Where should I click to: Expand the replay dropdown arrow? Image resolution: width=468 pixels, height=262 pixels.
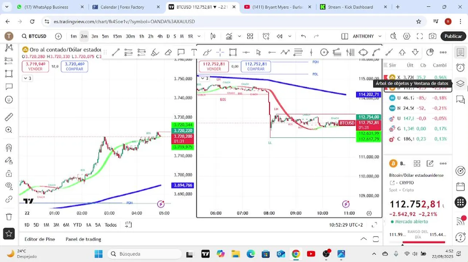click(290, 36)
